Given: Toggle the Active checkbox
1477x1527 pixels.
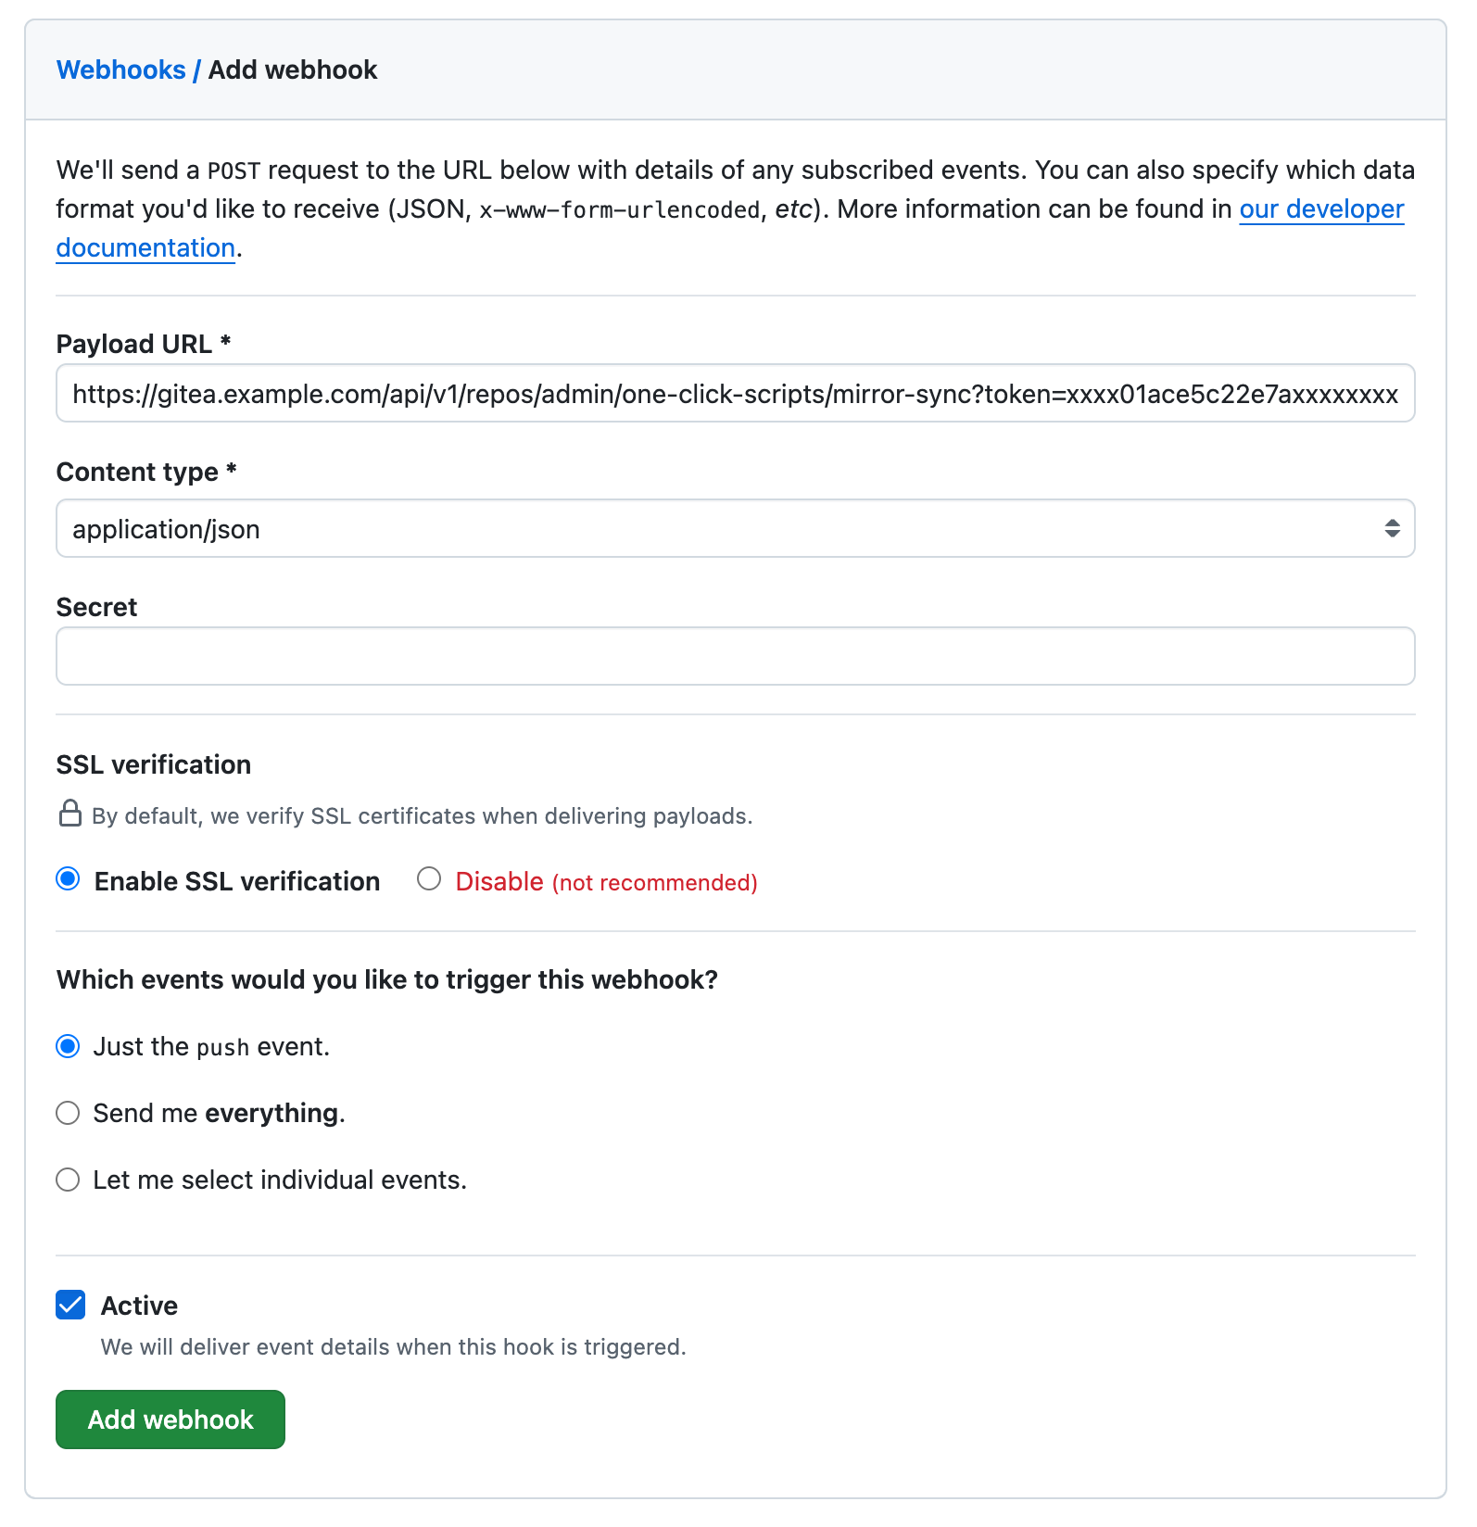Looking at the screenshot, I should (70, 1305).
